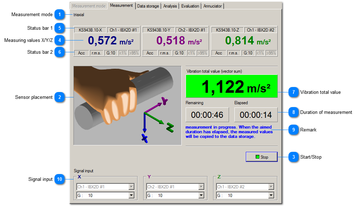Open the Ch2 - IBX2D #1 channel dropdown
358x207 pixels.
201,187
